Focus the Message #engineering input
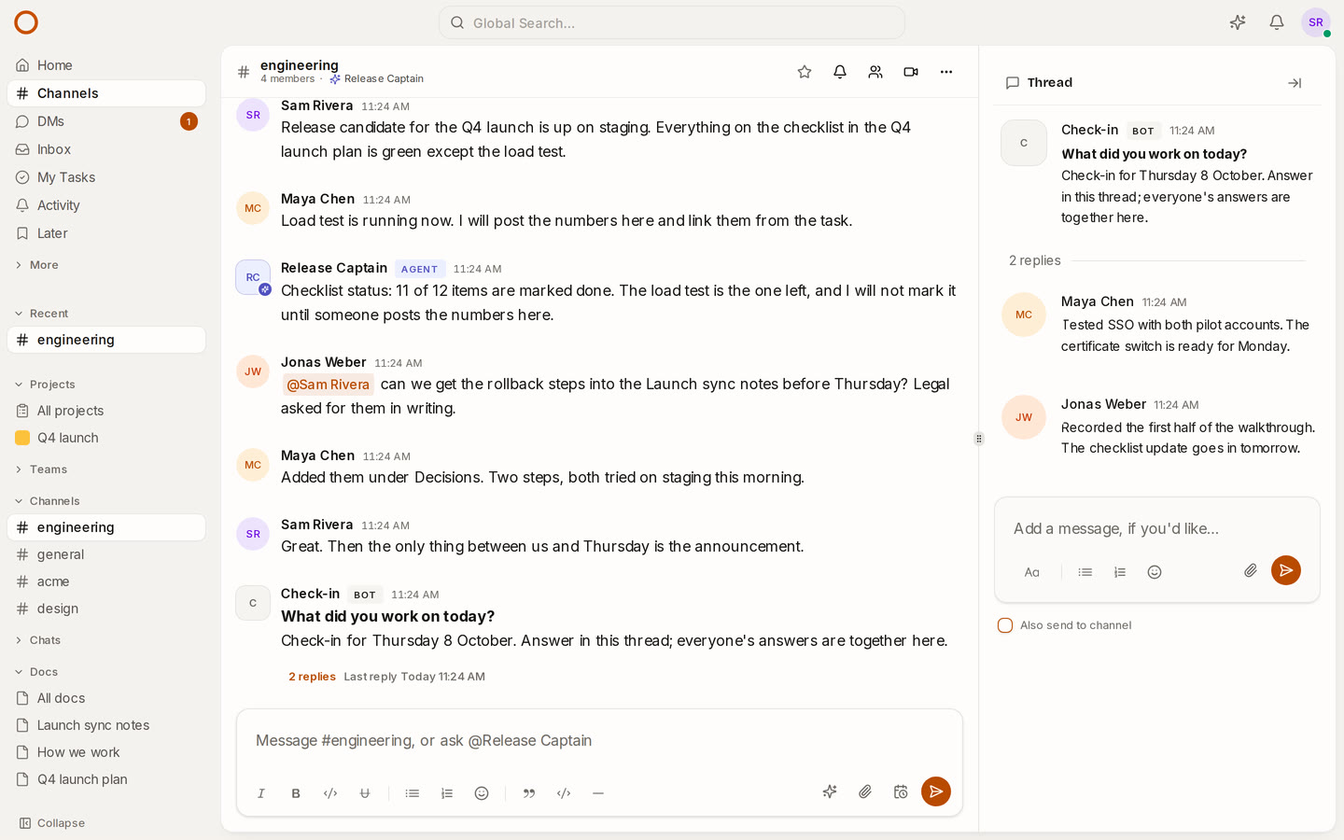Viewport: 1344px width, 840px height. pos(599,741)
